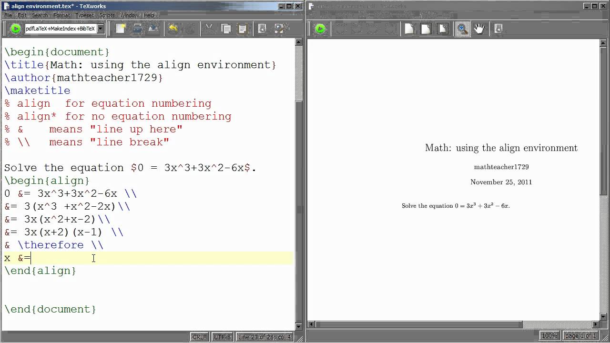Image resolution: width=610 pixels, height=343 pixels.
Task: Click the Replace icon in editor toolbar
Action: (279, 29)
